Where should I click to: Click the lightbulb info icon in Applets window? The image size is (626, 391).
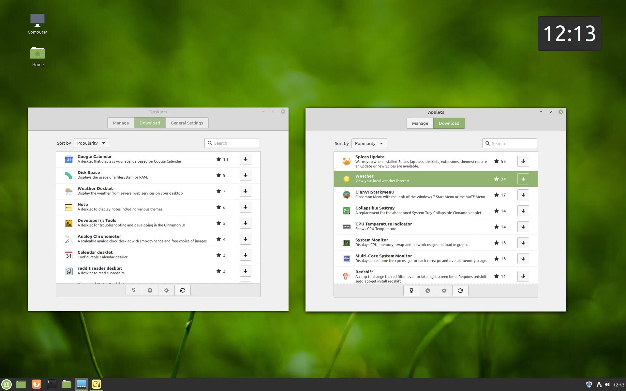click(x=411, y=291)
